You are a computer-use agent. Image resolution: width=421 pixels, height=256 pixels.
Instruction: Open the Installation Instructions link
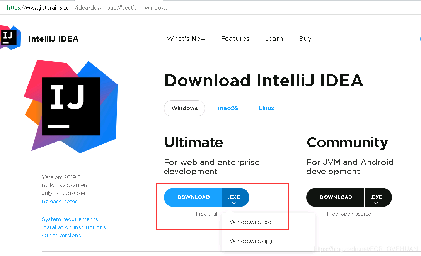coord(74,227)
